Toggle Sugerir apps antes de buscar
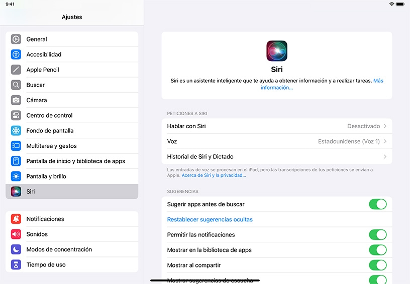410x284 pixels. [378, 204]
